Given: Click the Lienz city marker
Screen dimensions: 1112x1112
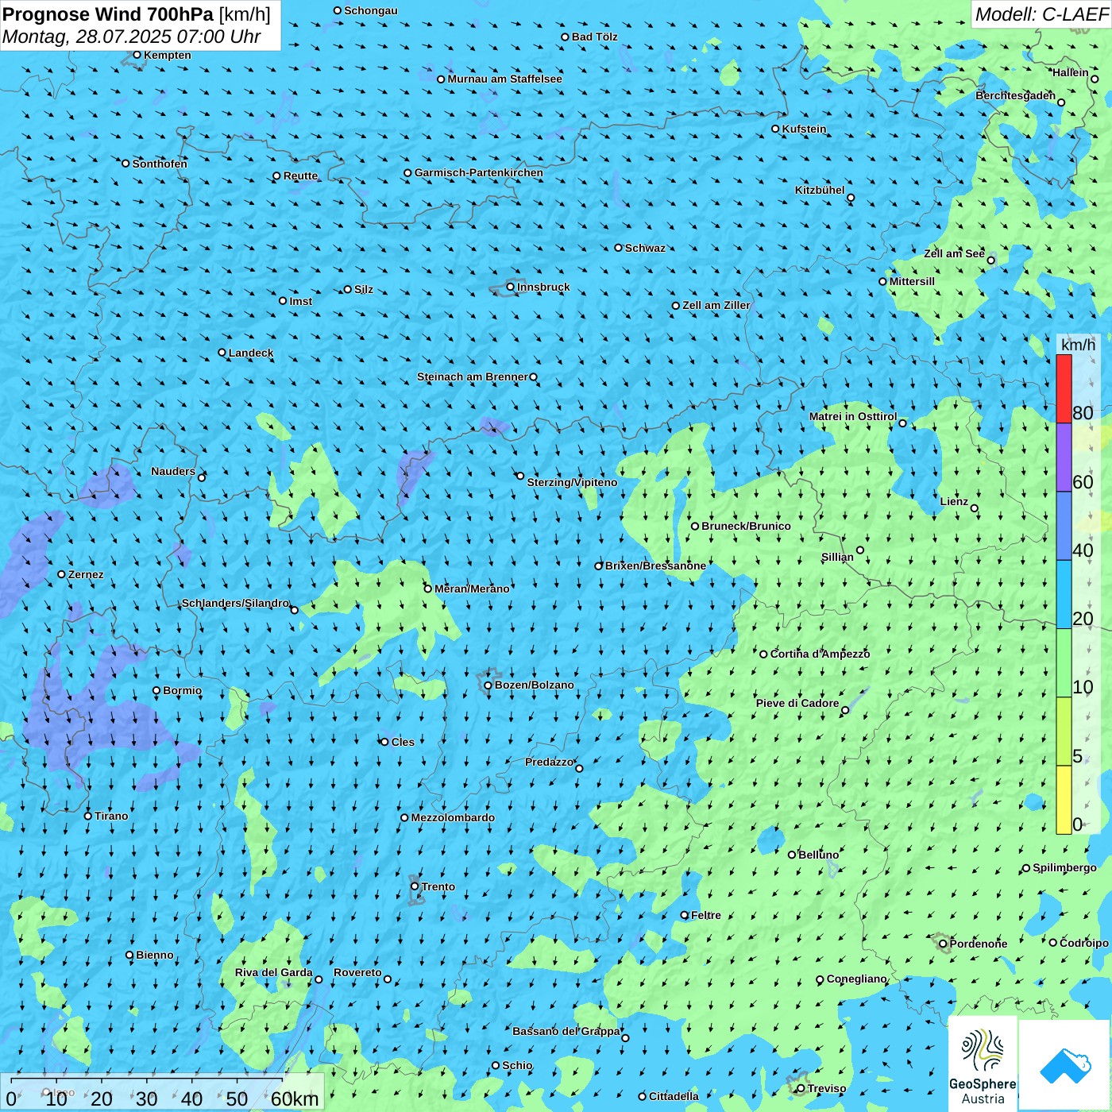Looking at the screenshot, I should click(x=975, y=508).
